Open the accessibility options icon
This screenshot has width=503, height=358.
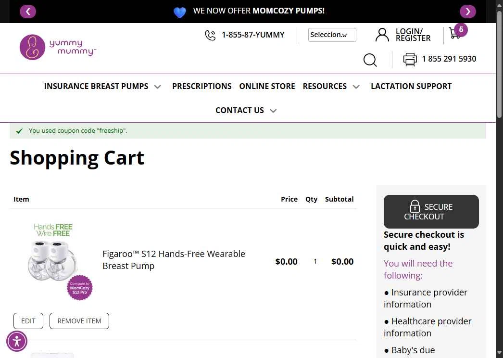(17, 341)
